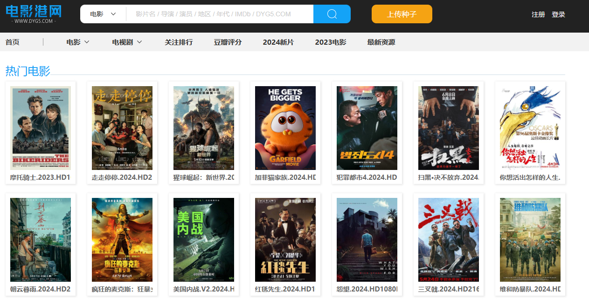Click title link 怨里.2024.HD1080
Viewport: 589px width, 305px height.
[367, 289]
